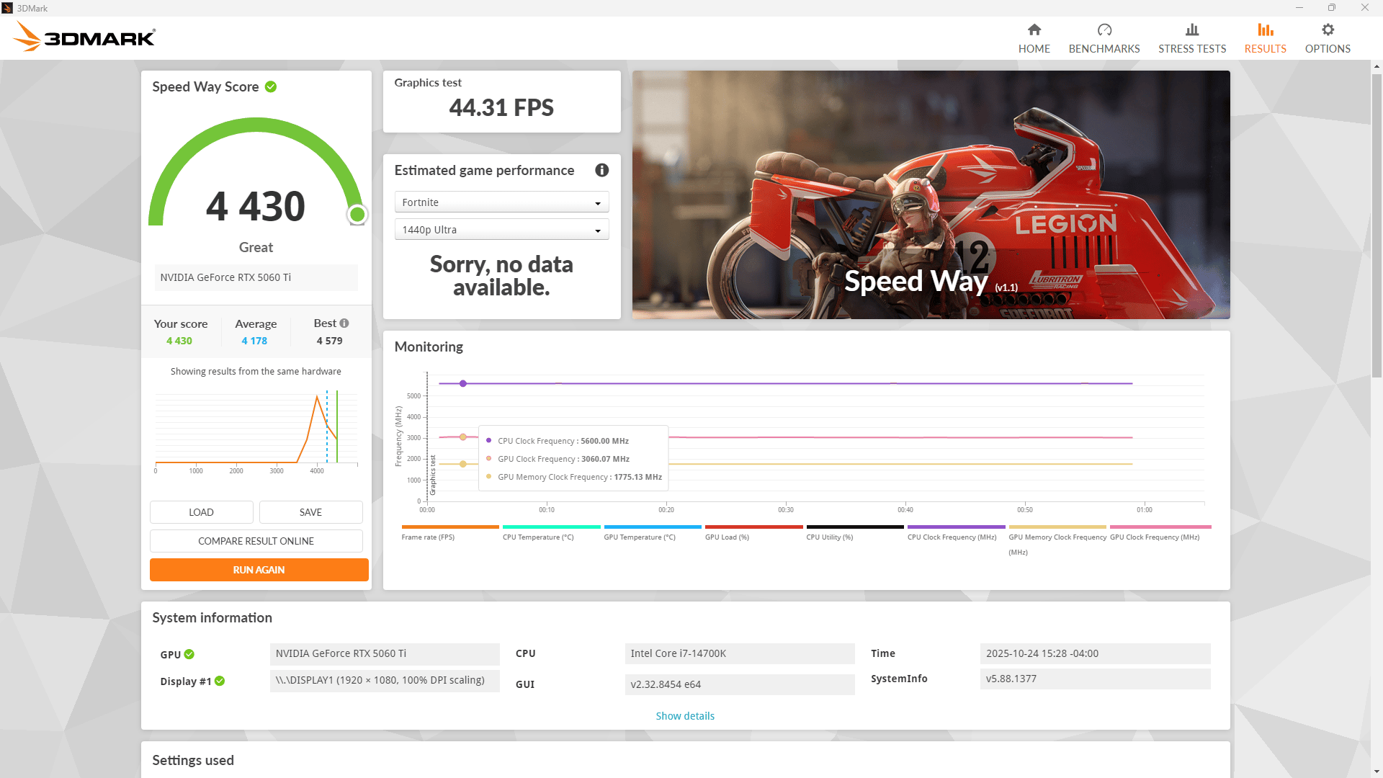The image size is (1383, 778).
Task: Click the System information heading
Action: coord(212,617)
